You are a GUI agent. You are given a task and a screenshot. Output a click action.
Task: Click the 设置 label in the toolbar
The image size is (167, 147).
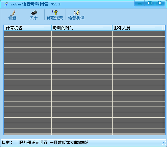tap(13, 18)
